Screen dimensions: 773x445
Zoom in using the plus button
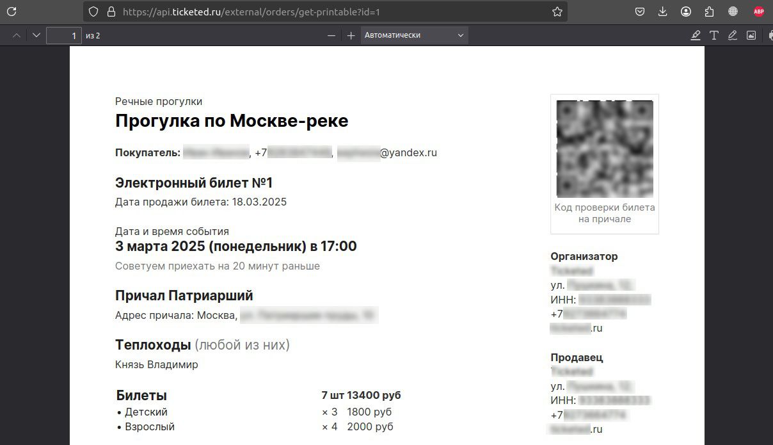[x=351, y=35]
